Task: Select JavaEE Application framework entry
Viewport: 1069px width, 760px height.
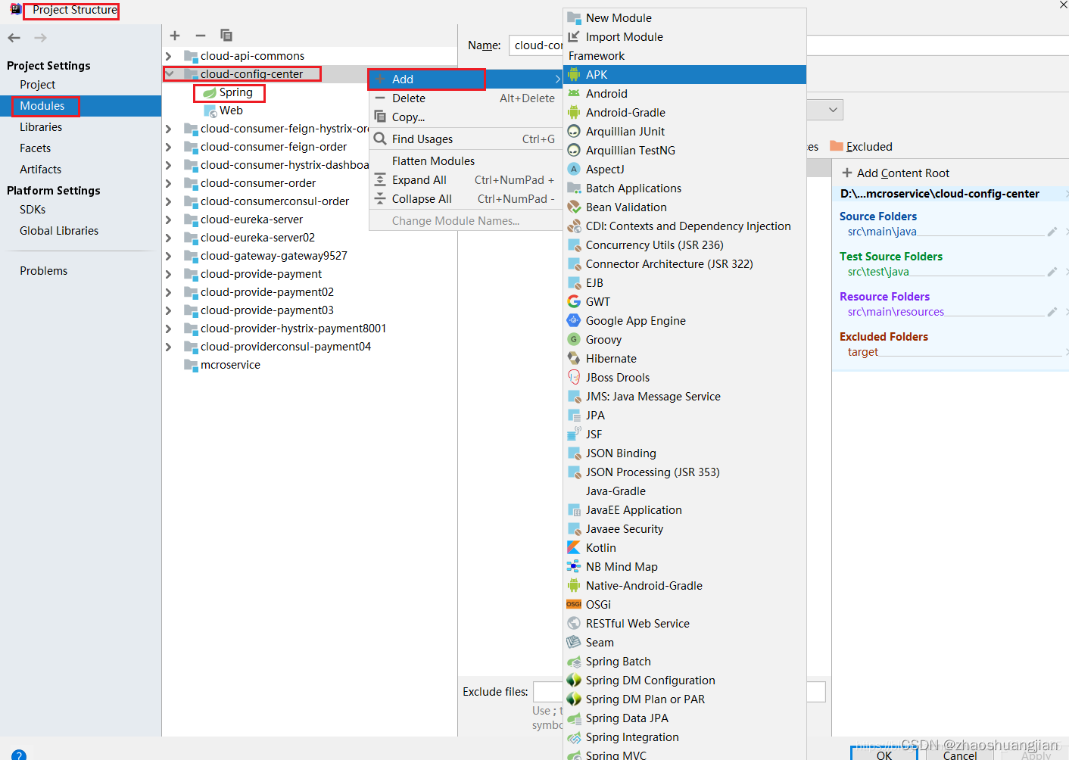Action: (x=685, y=510)
